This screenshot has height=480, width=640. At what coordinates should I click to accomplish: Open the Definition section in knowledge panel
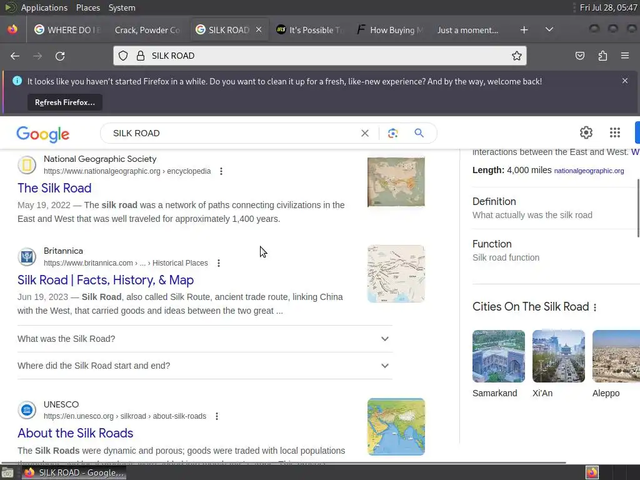[556, 208]
